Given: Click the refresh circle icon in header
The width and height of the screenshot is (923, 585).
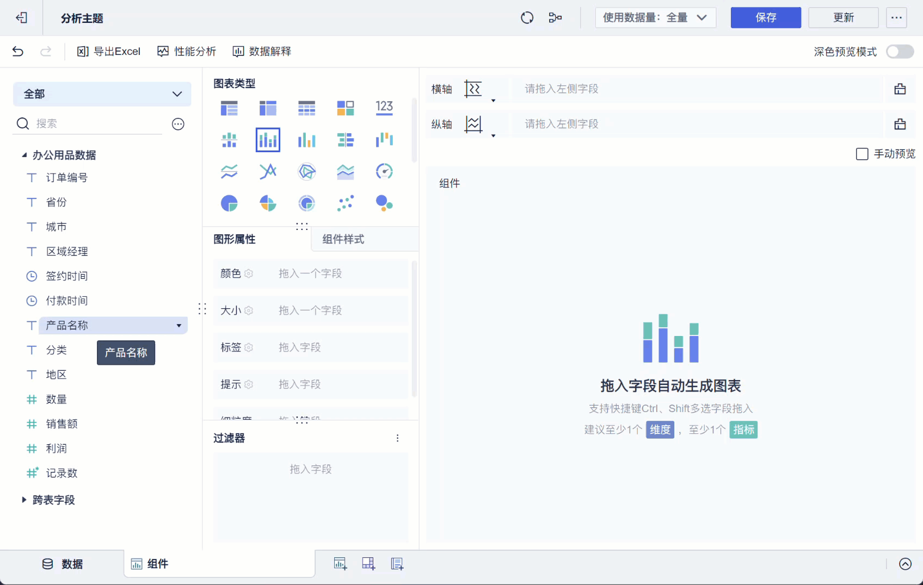Looking at the screenshot, I should (x=527, y=18).
